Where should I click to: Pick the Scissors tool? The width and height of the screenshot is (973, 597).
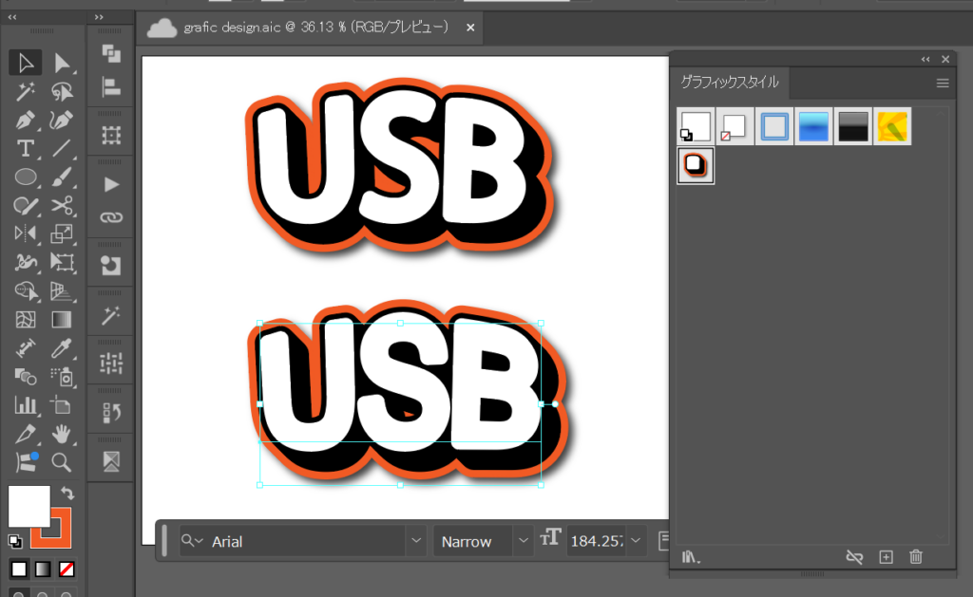(62, 206)
